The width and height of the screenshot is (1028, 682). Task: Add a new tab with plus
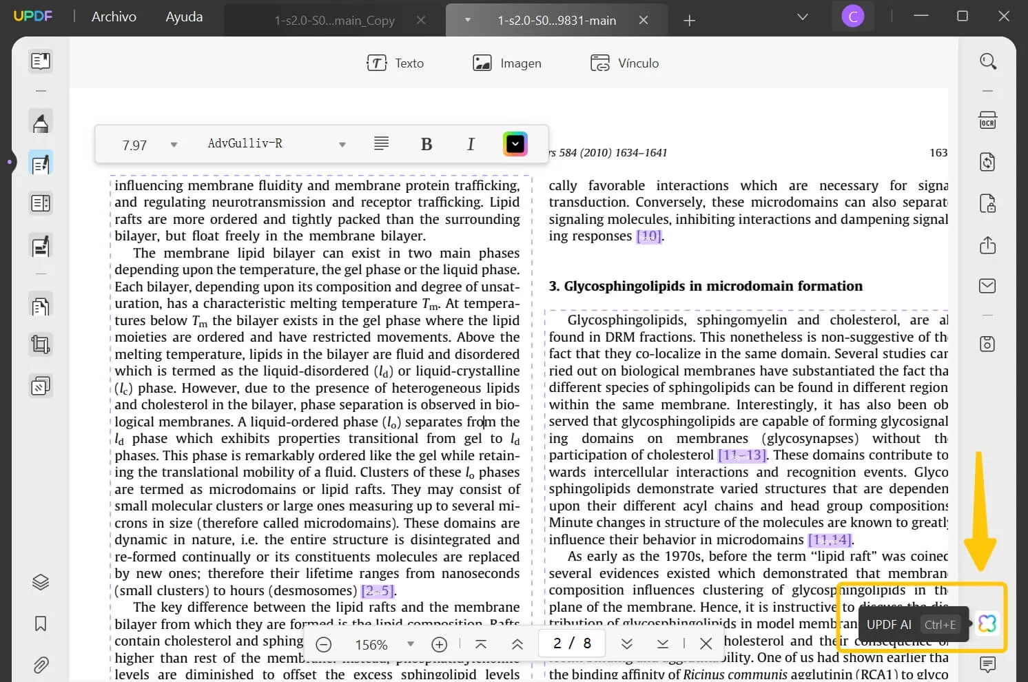[x=689, y=21]
